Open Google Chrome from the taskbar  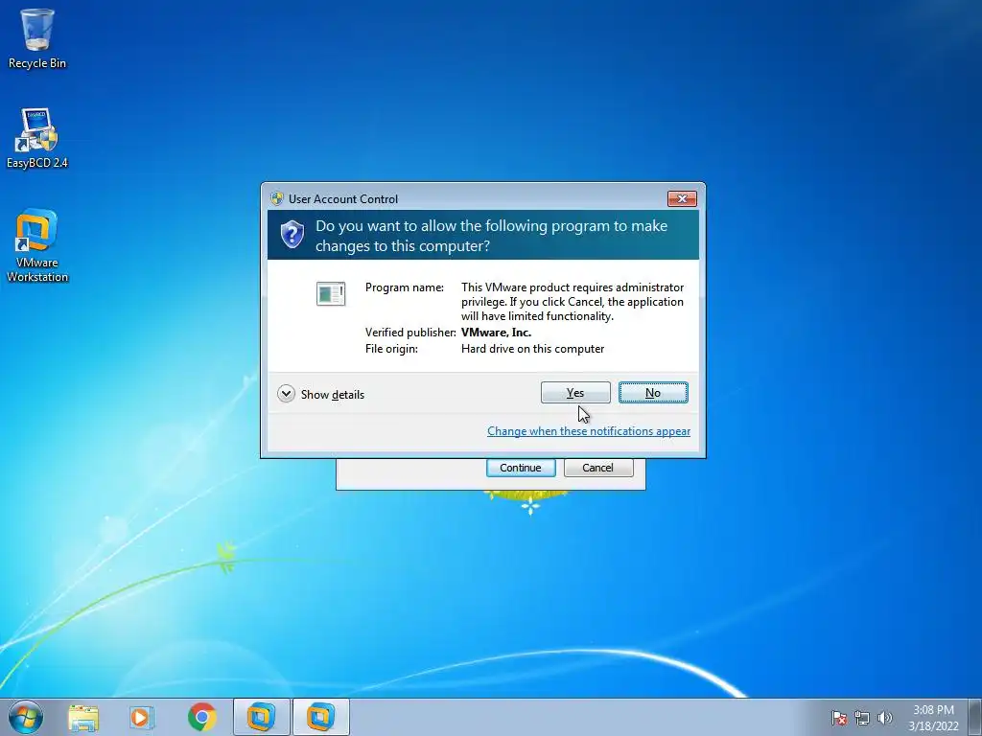(x=201, y=717)
